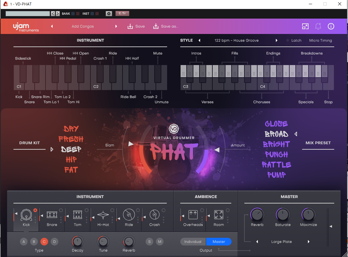Select the Hi-Hat instrument icon

(x=103, y=215)
